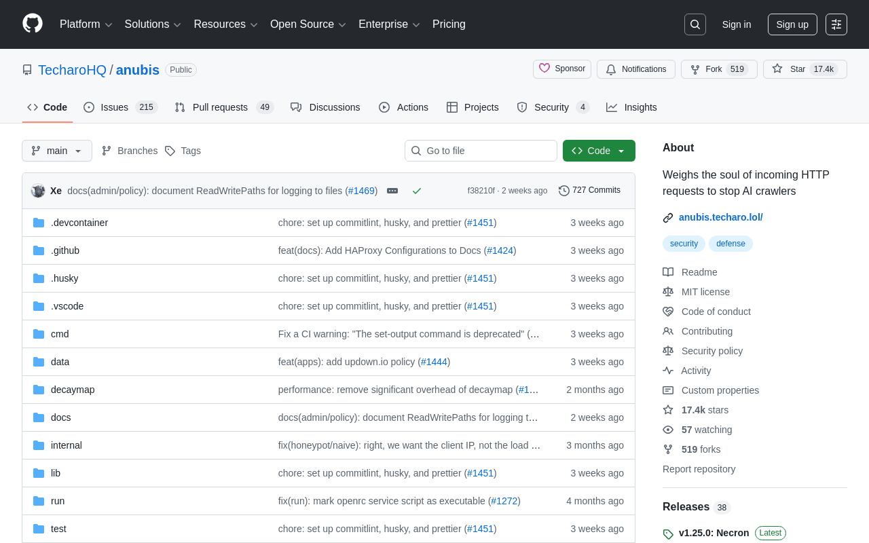Open the appearance settings sliders icon in header
This screenshot has width=869, height=543.
click(x=836, y=24)
